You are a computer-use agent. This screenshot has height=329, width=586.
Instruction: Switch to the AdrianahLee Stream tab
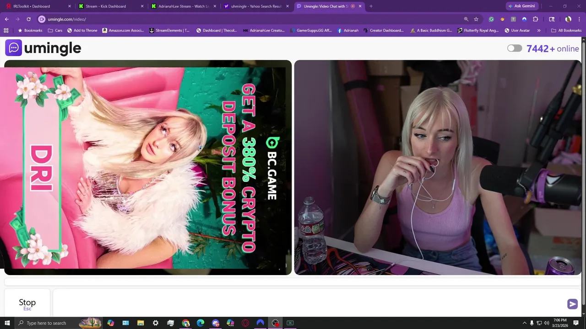[x=184, y=6]
